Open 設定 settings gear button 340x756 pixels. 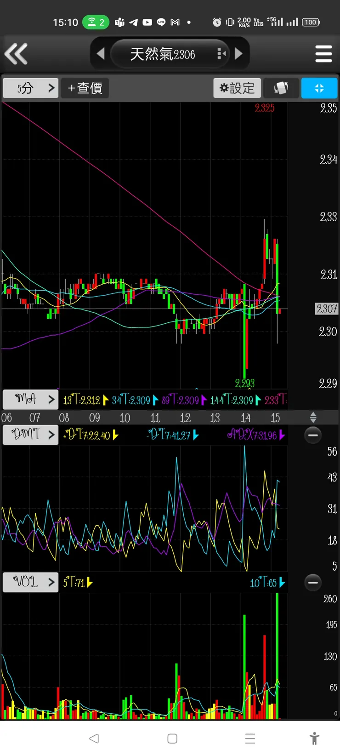pyautogui.click(x=237, y=88)
